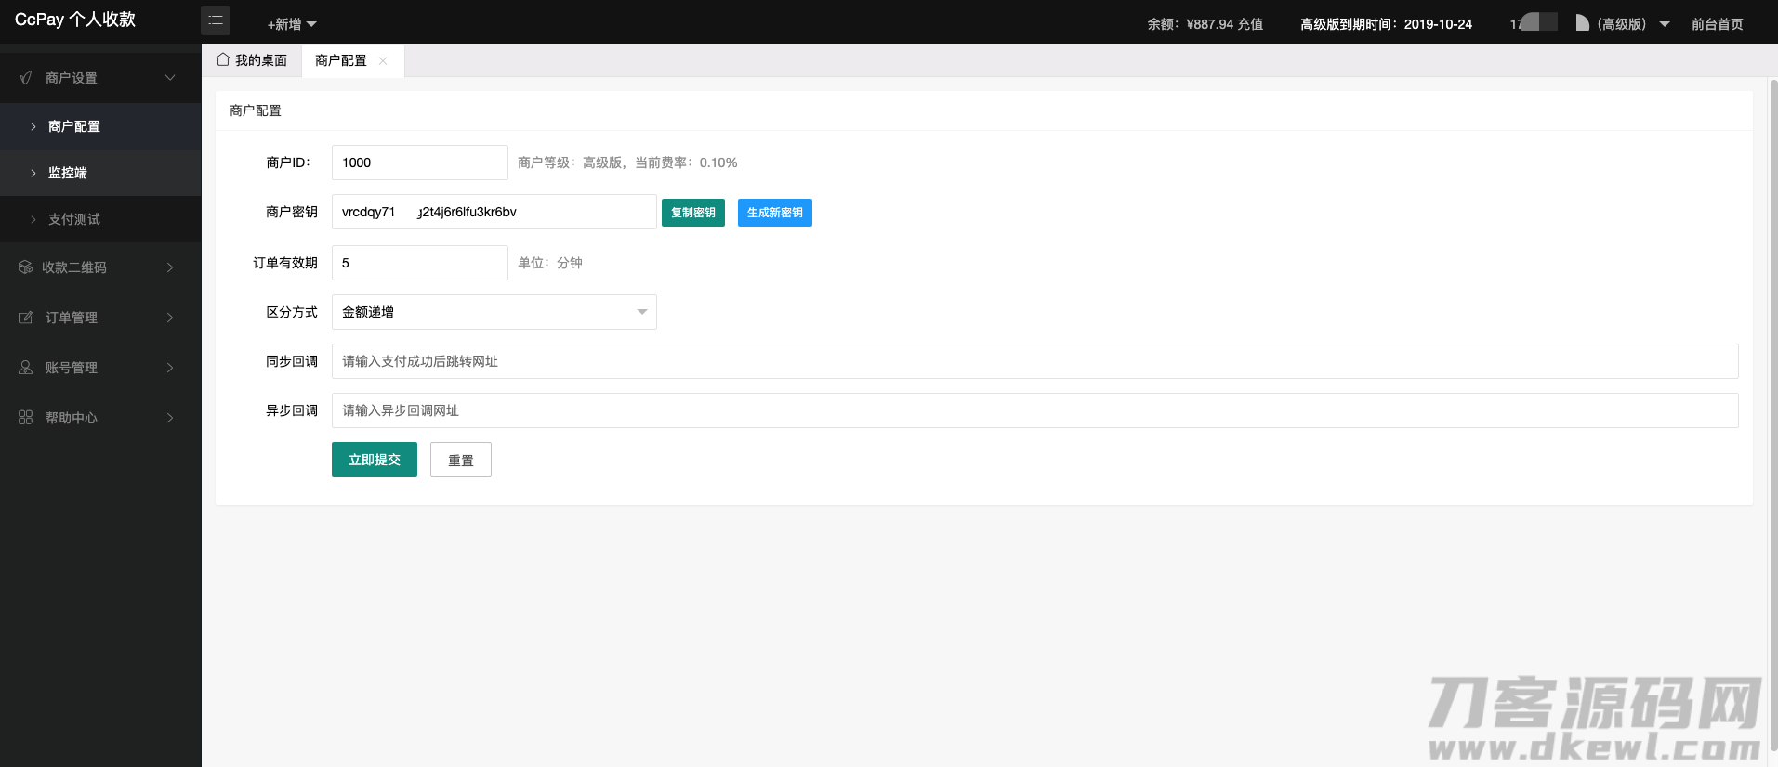Screen dimensions: 1778x767
Task: Open the +新增 dropdown menu
Action: 292,24
